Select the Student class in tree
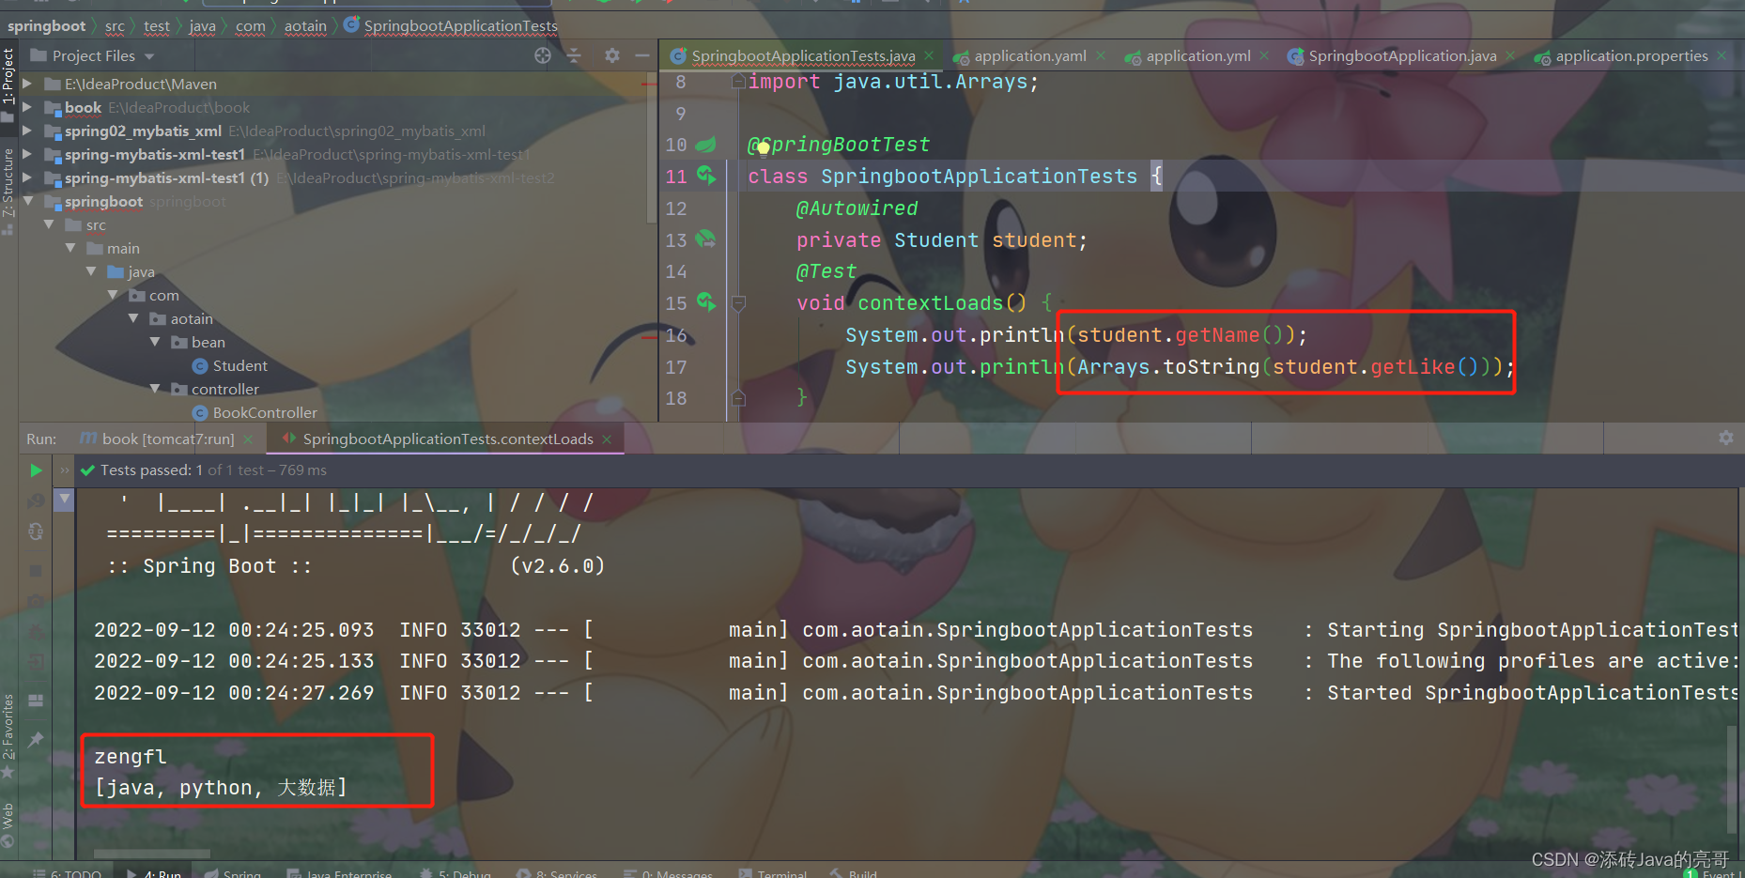The image size is (1745, 878). (230, 365)
